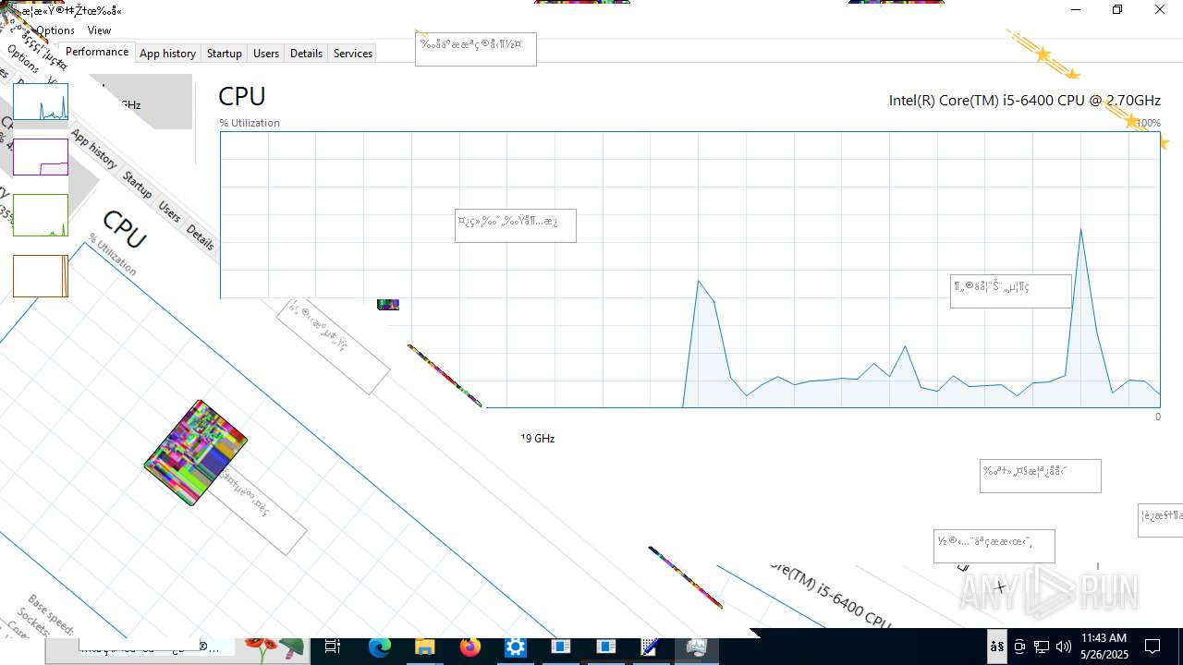Open the View menu
Viewport: 1183px width, 665px height.
point(99,30)
